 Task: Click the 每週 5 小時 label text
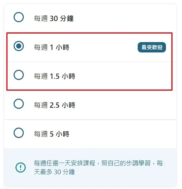(52, 134)
